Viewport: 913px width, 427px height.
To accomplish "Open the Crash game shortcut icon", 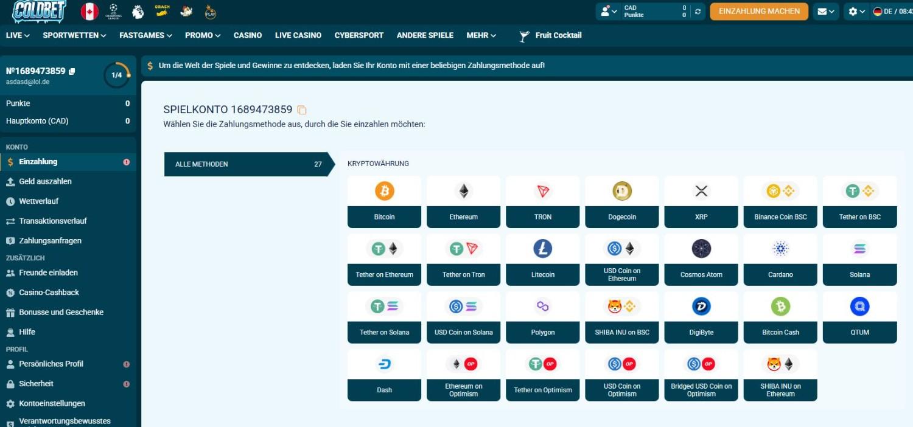I will [162, 10].
